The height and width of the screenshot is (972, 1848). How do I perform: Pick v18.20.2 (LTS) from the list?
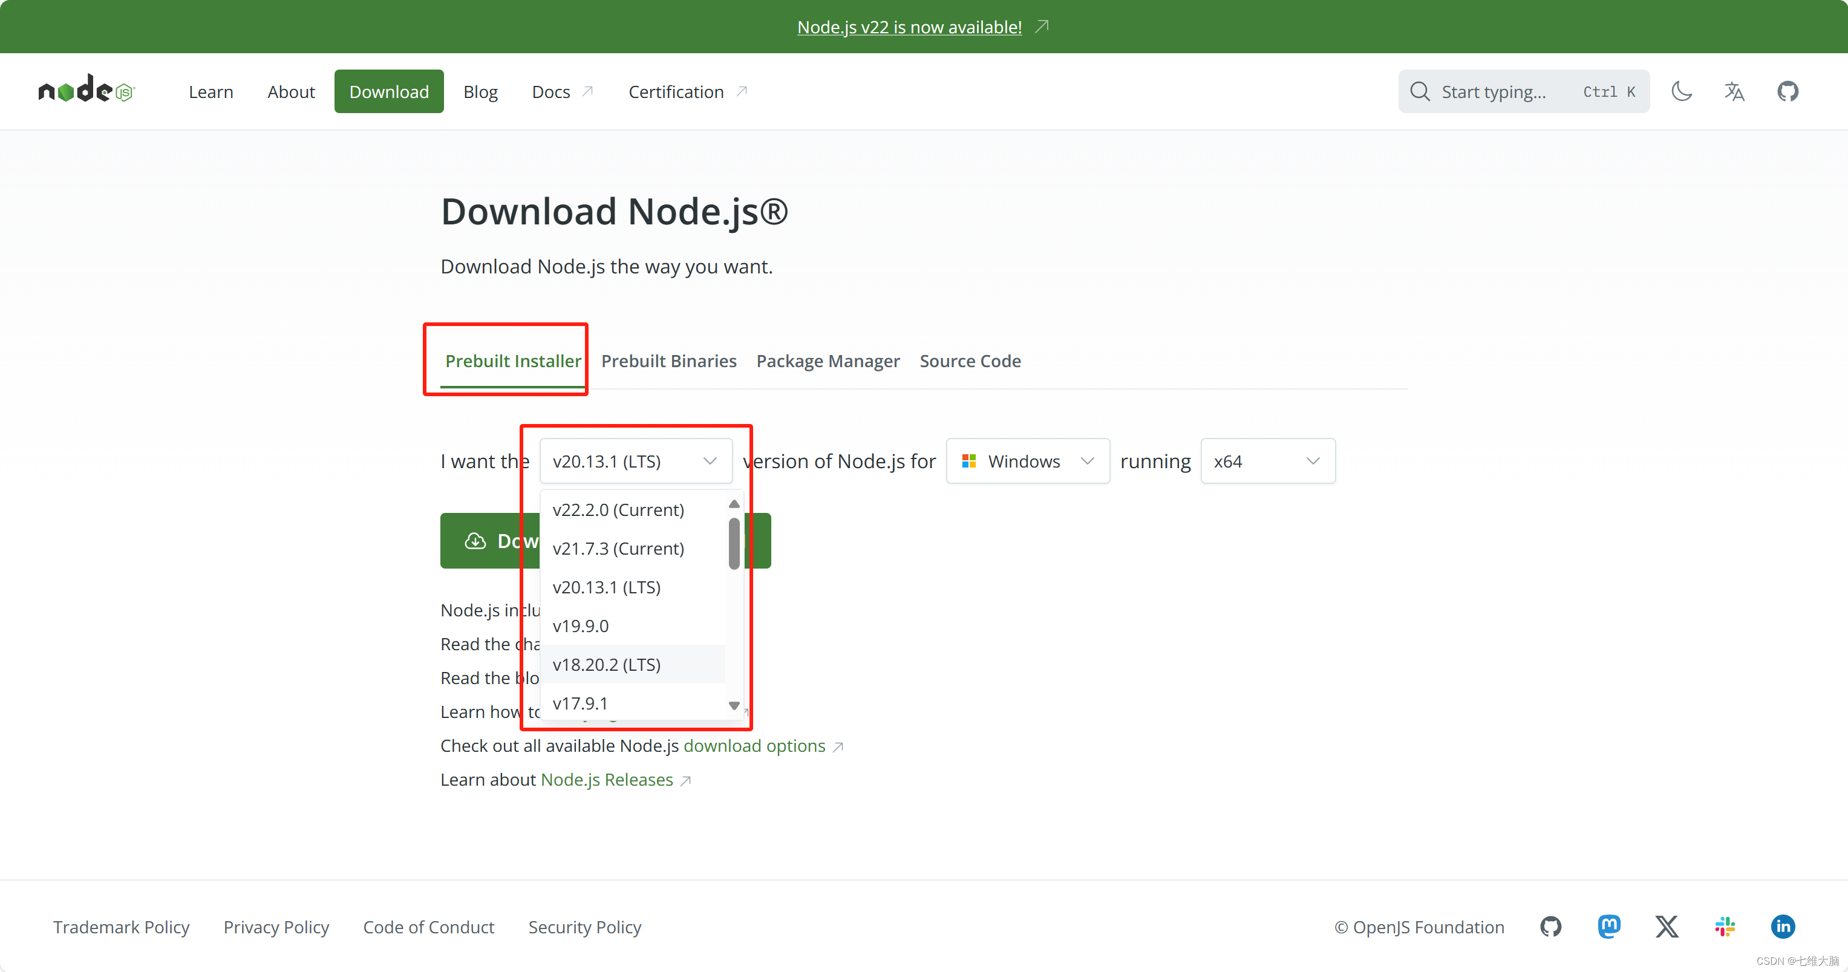tap(632, 664)
